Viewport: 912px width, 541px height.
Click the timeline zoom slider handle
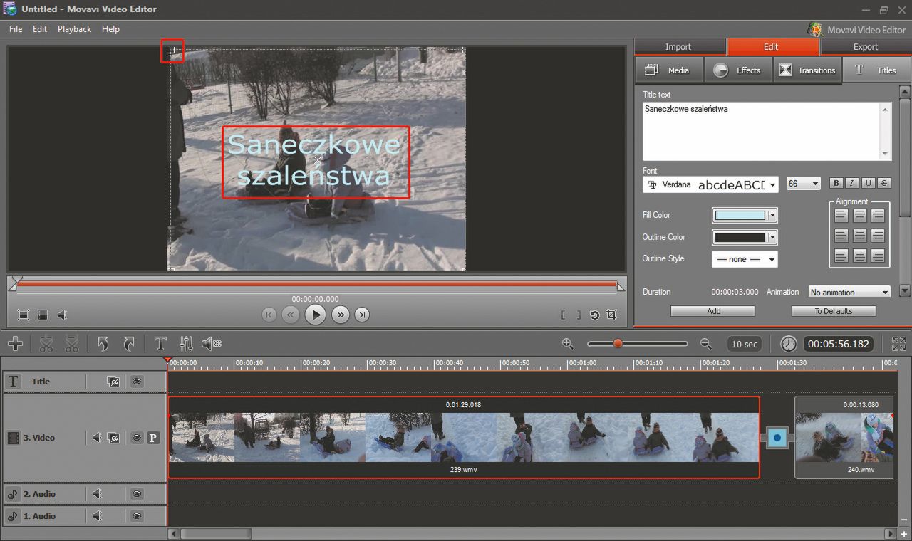[618, 344]
